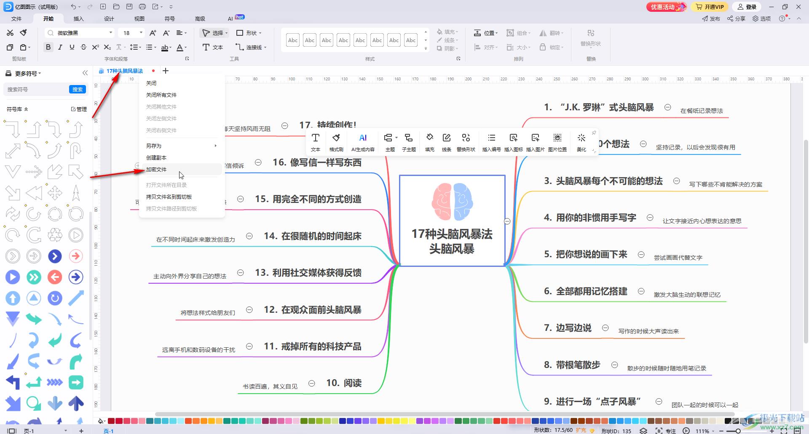This screenshot has width=809, height=434.
Task: Click the 开通VIP button
Action: [x=710, y=7]
